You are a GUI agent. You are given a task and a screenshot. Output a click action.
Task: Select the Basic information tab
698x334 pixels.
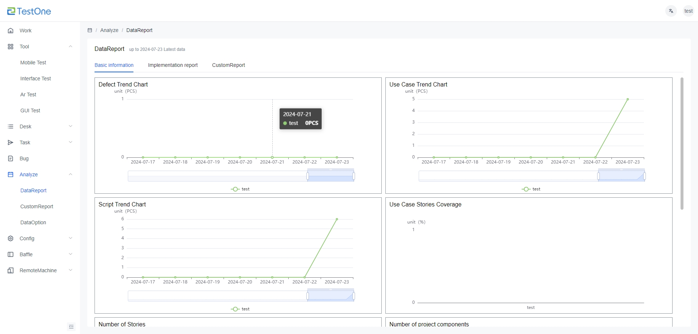tap(114, 65)
